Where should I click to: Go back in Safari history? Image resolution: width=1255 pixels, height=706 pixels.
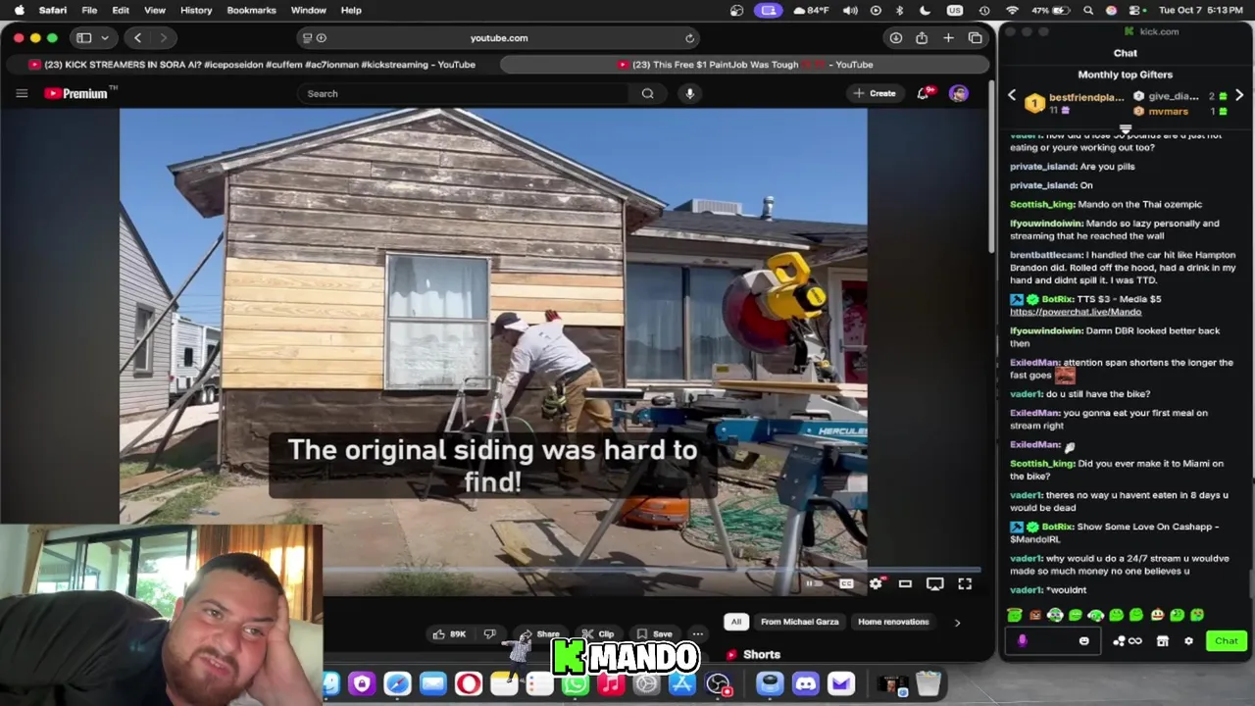(137, 37)
